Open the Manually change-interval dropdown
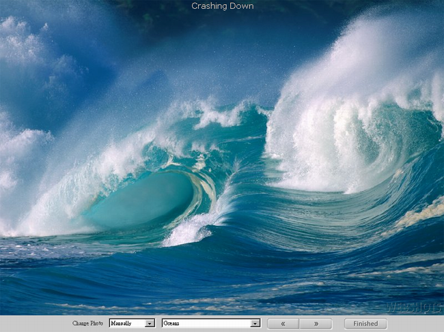The image size is (444, 332). tap(132, 323)
